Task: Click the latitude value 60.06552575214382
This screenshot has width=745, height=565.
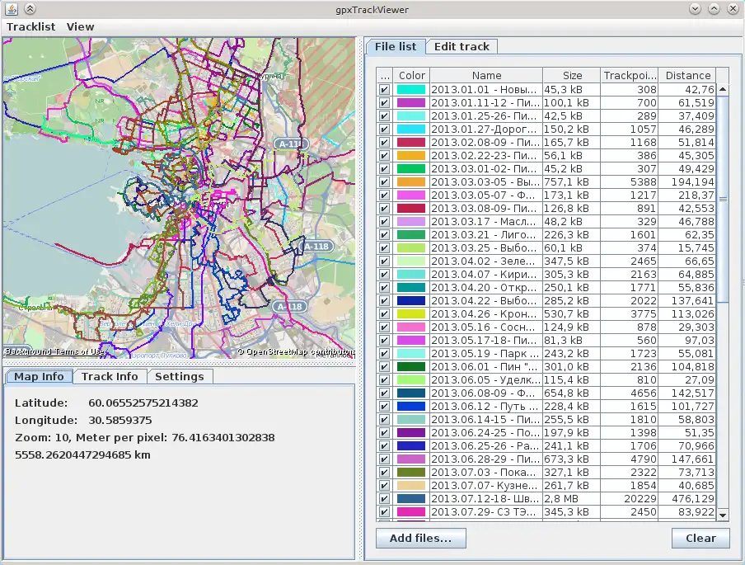Action: [143, 403]
